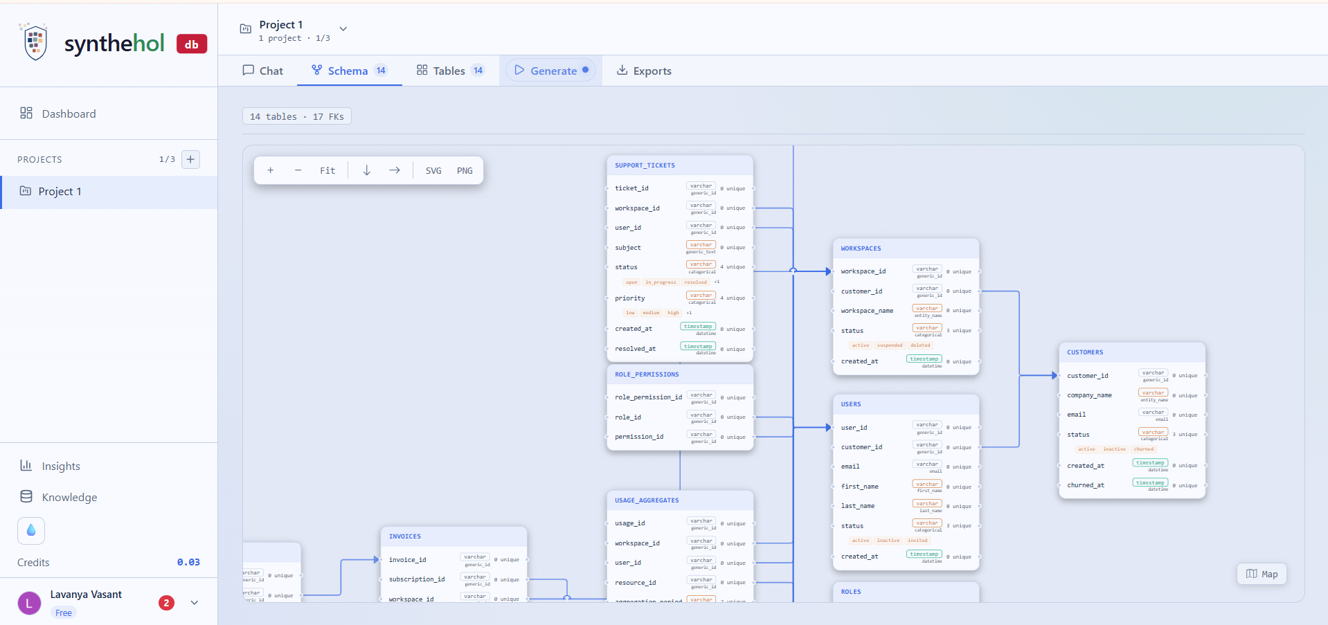
Task: Click the Credits value 0.03
Action: [188, 562]
